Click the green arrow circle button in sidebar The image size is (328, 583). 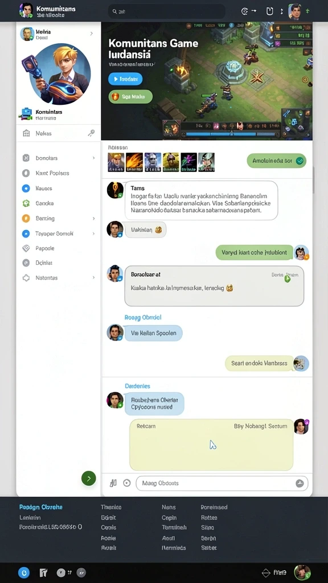tap(88, 478)
